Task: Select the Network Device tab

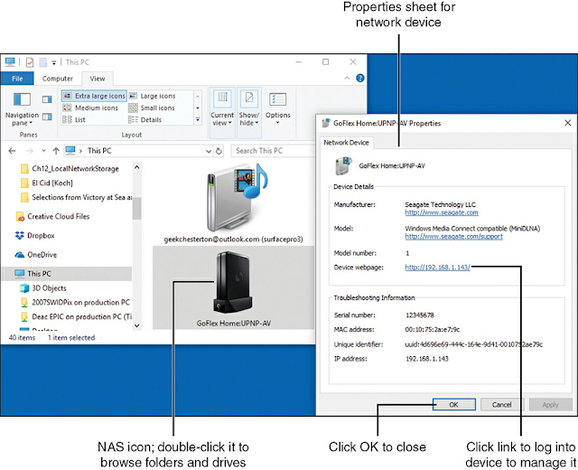Action: click(346, 143)
